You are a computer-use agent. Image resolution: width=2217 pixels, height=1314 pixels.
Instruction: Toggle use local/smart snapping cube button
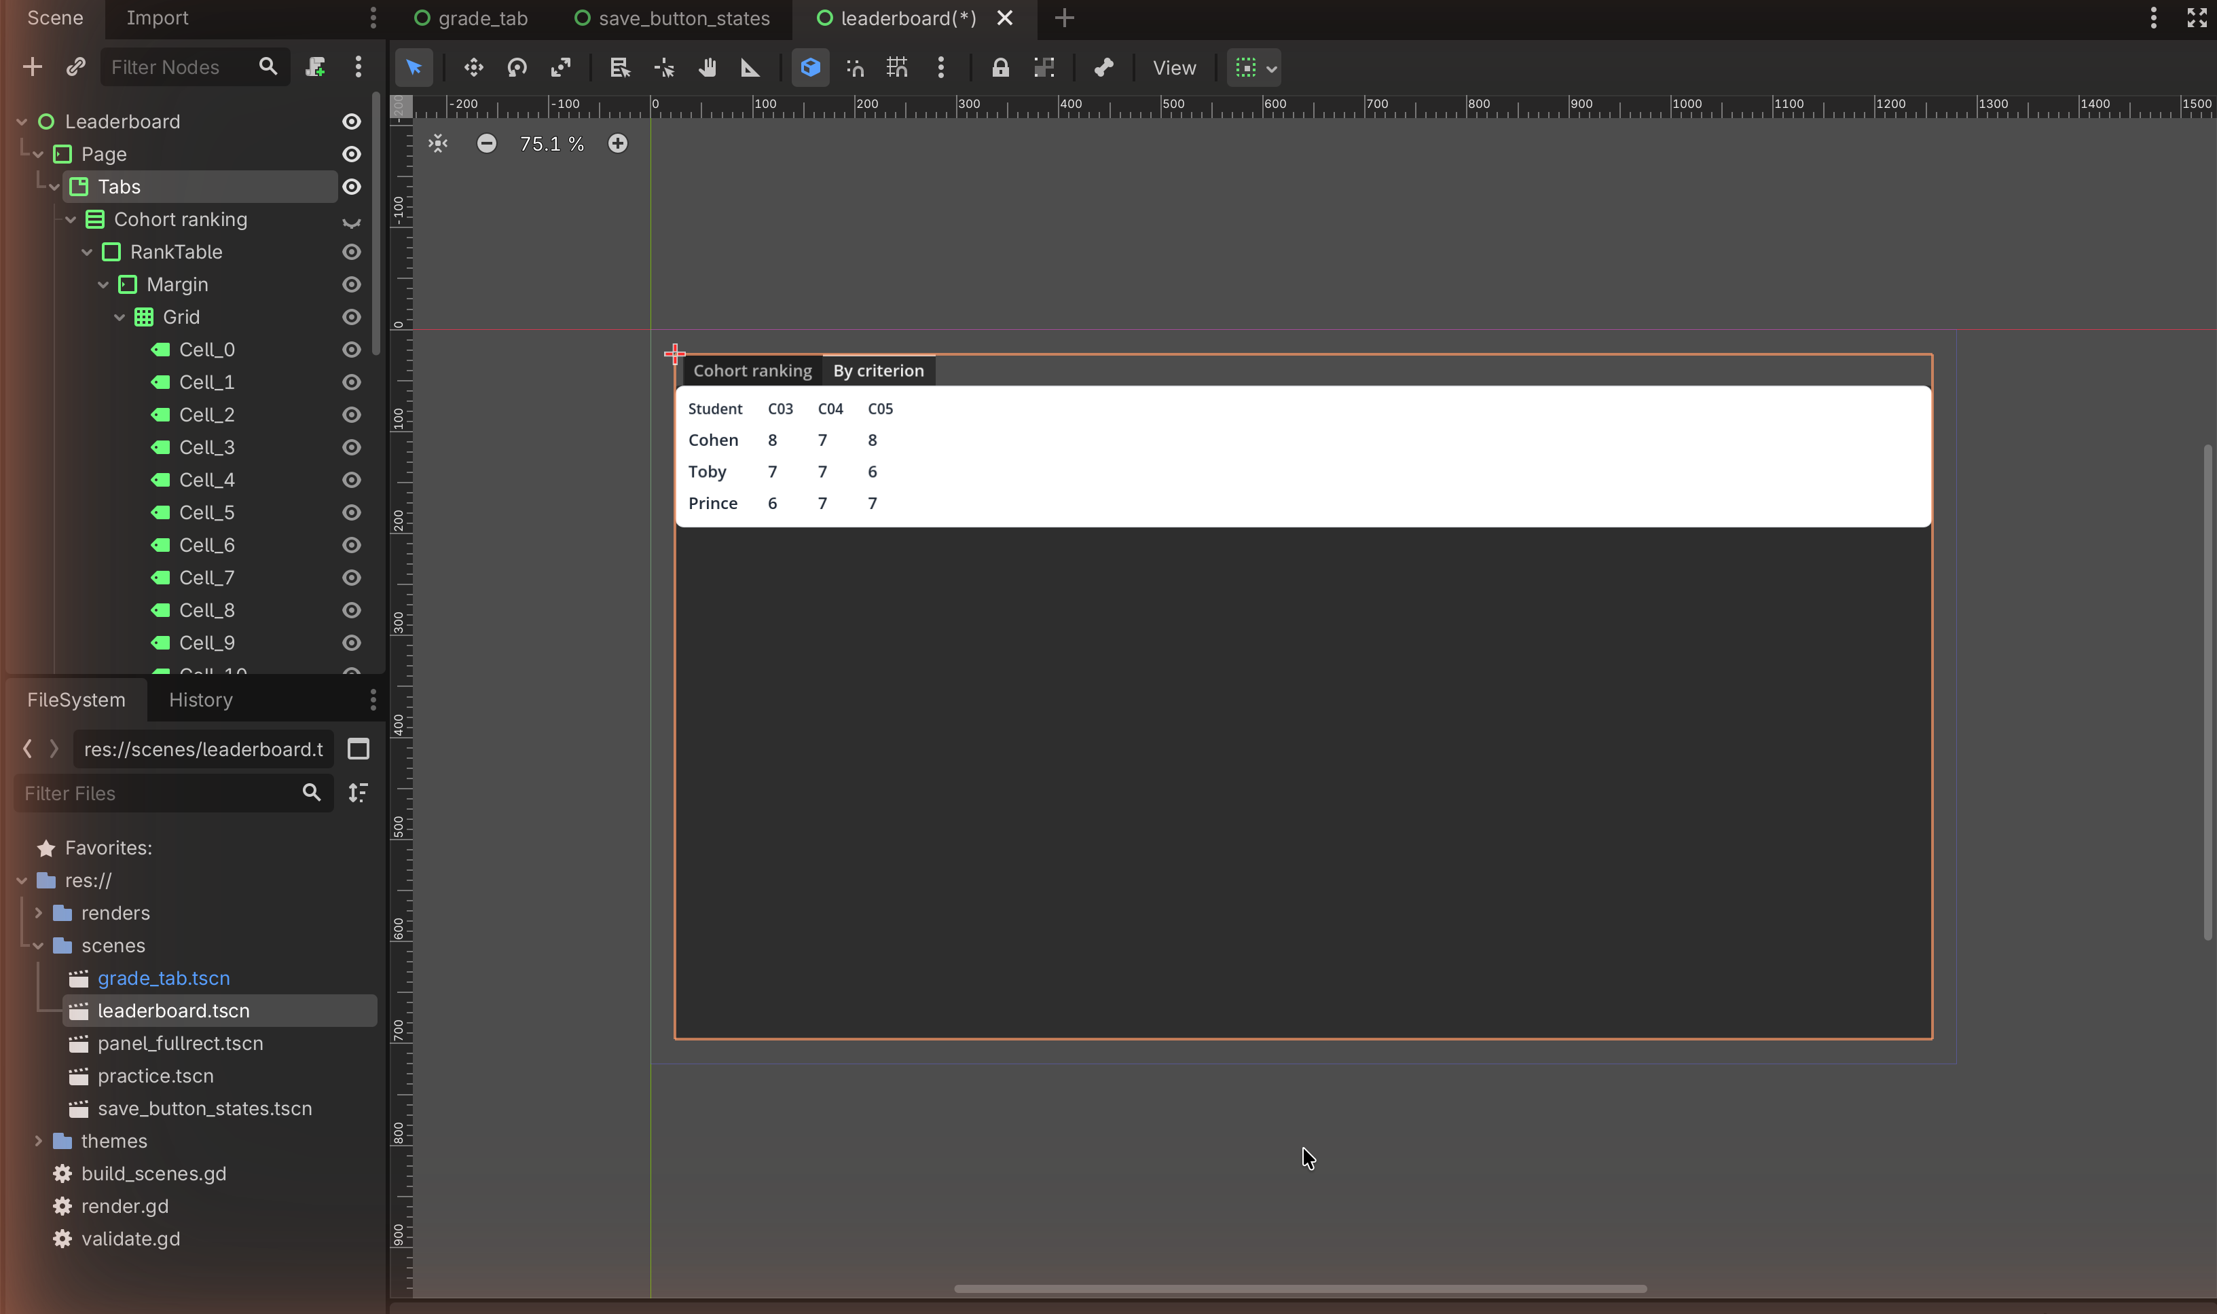click(x=811, y=67)
